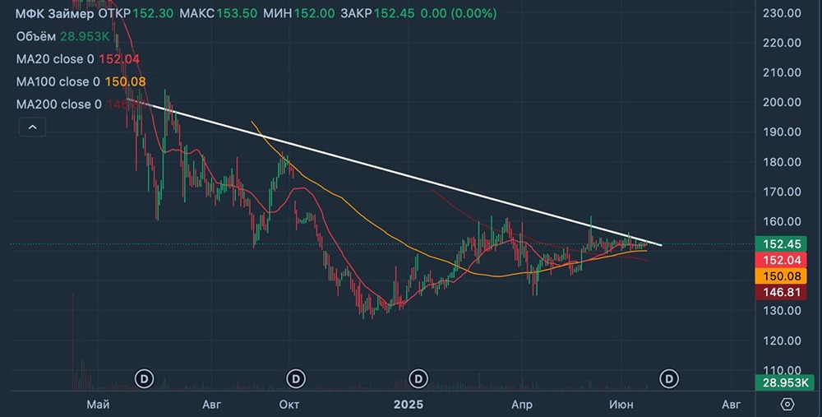Click the МАКС value 153.50
Image resolution: width=822 pixels, height=417 pixels.
click(x=237, y=14)
